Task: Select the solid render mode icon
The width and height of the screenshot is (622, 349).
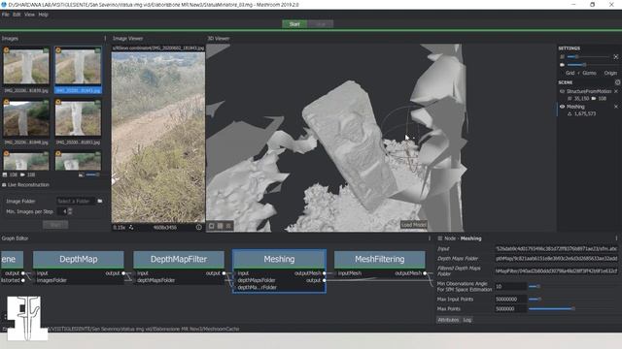Action: [212, 226]
